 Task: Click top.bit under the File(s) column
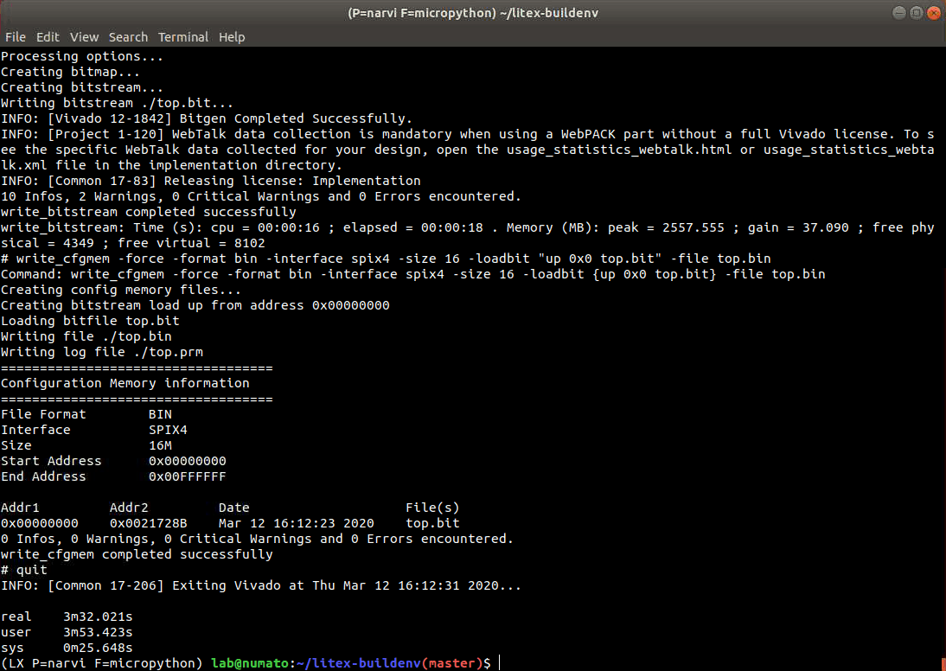click(x=432, y=523)
